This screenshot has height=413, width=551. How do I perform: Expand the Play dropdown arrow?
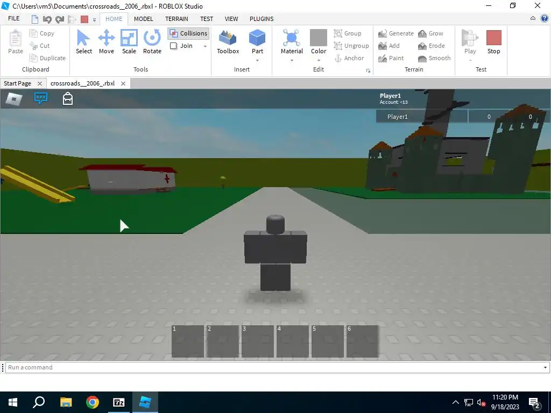[x=470, y=60]
